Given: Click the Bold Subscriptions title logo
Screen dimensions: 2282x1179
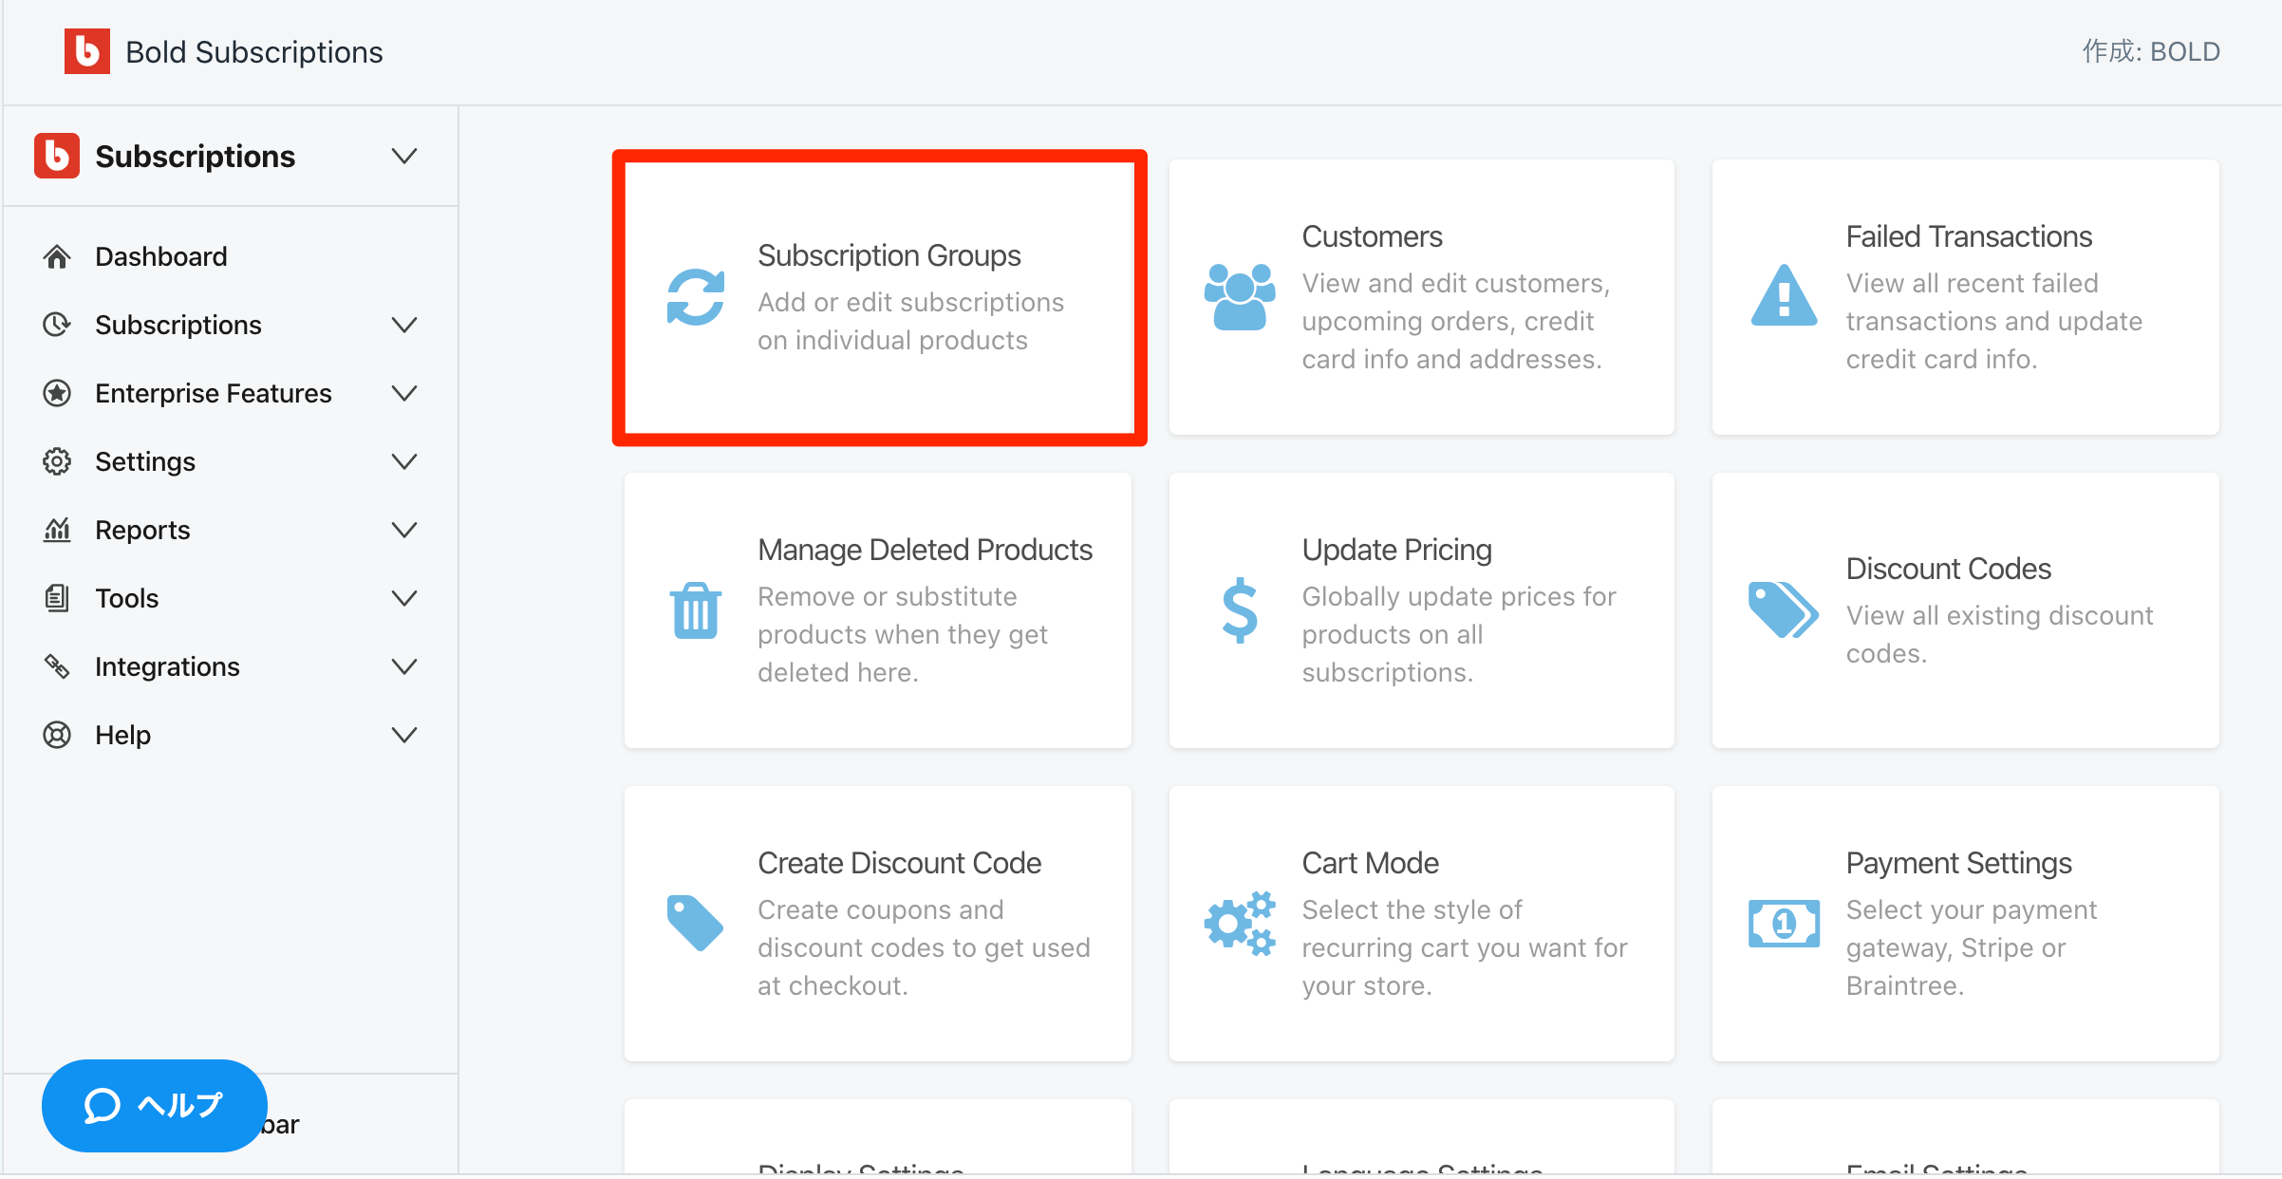Looking at the screenshot, I should [86, 51].
